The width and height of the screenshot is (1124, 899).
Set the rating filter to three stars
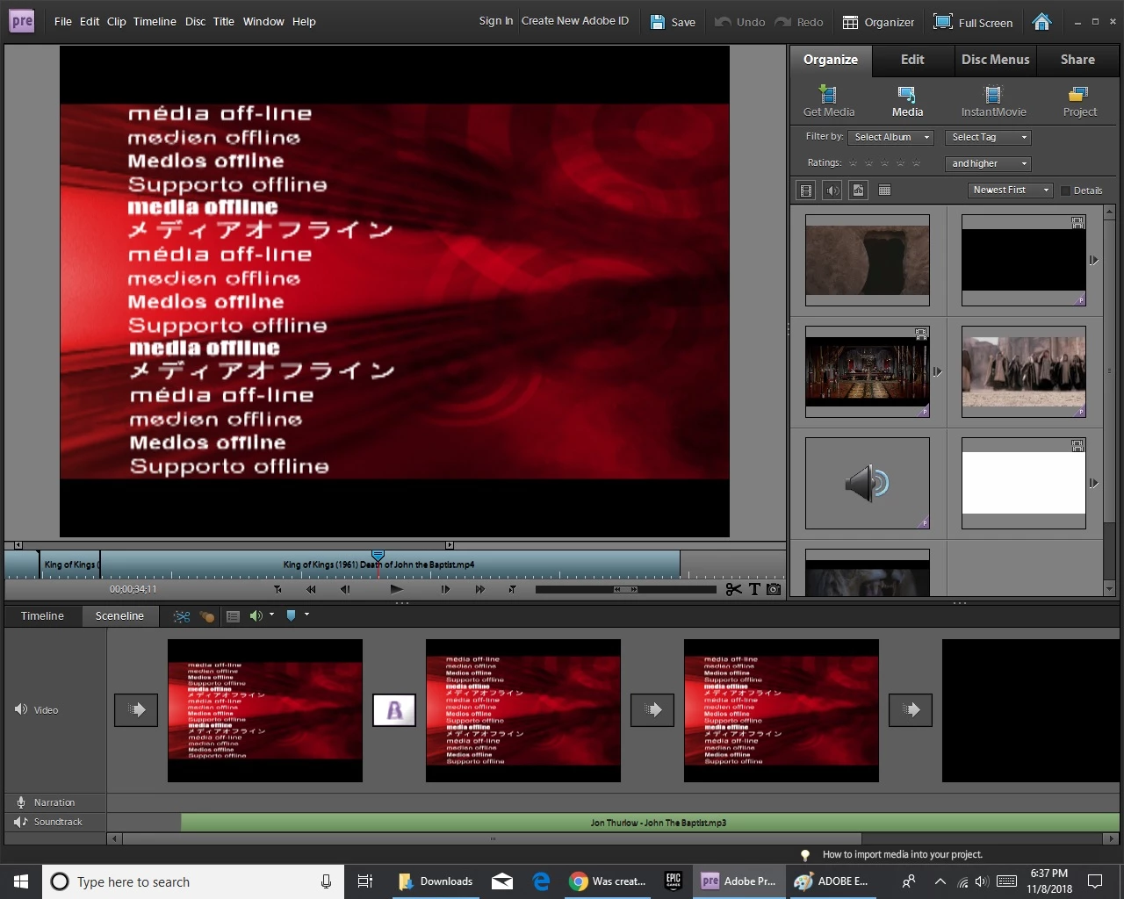pyautogui.click(x=884, y=163)
